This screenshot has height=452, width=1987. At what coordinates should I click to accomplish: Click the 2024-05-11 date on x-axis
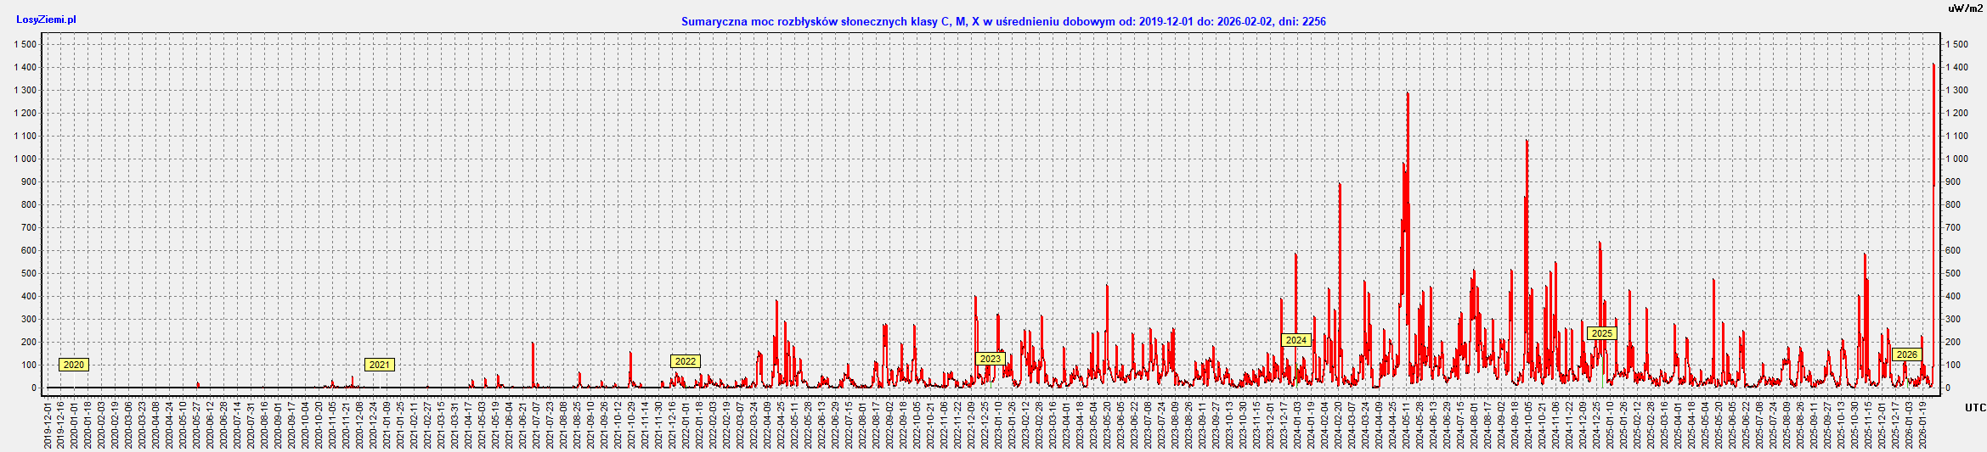(x=1406, y=424)
